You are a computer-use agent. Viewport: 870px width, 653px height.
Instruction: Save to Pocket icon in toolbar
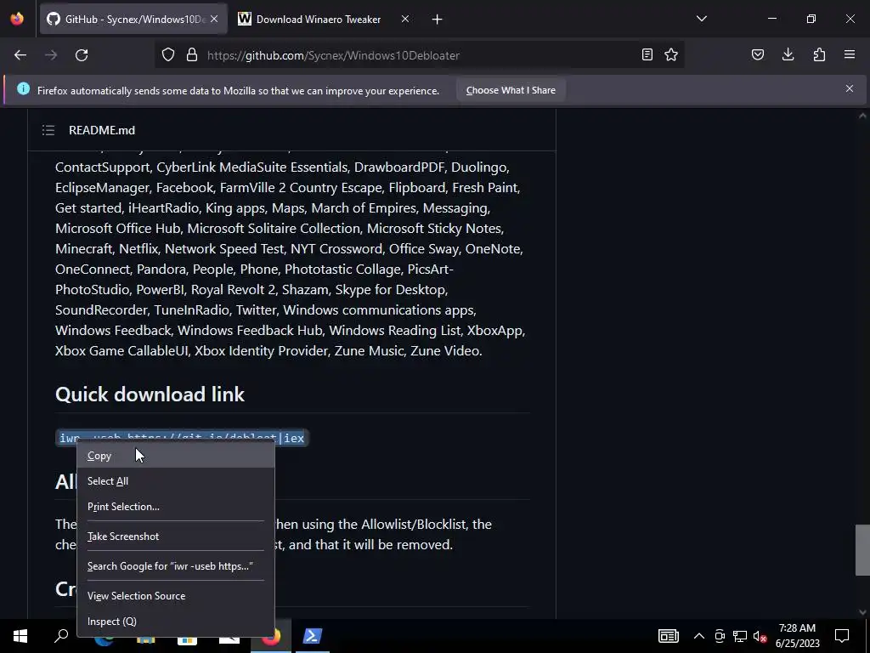tap(758, 54)
